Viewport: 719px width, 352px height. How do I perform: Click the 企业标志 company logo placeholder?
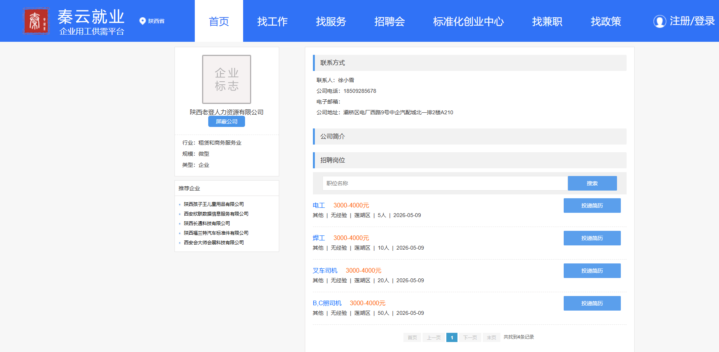coord(227,79)
